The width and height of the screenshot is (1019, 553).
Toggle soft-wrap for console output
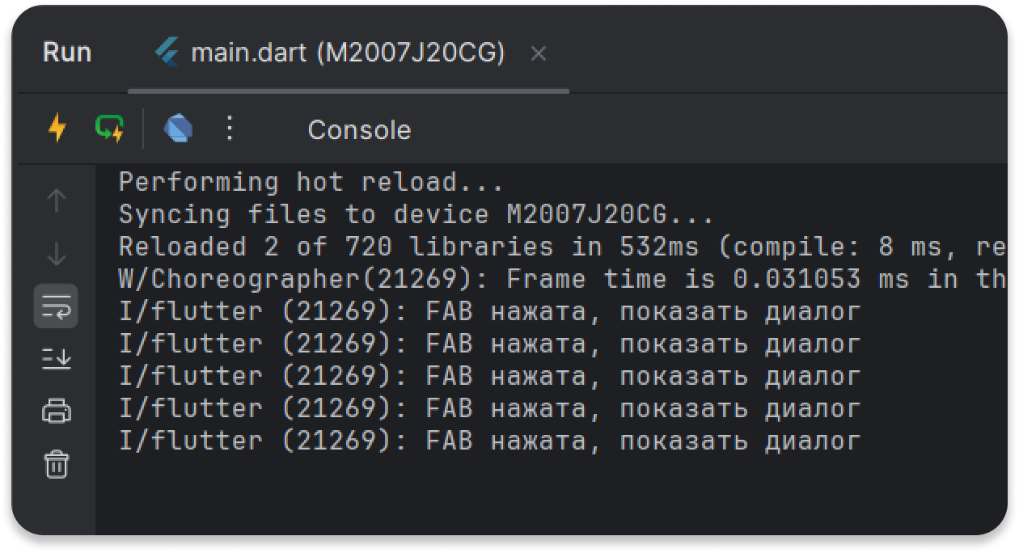(57, 306)
